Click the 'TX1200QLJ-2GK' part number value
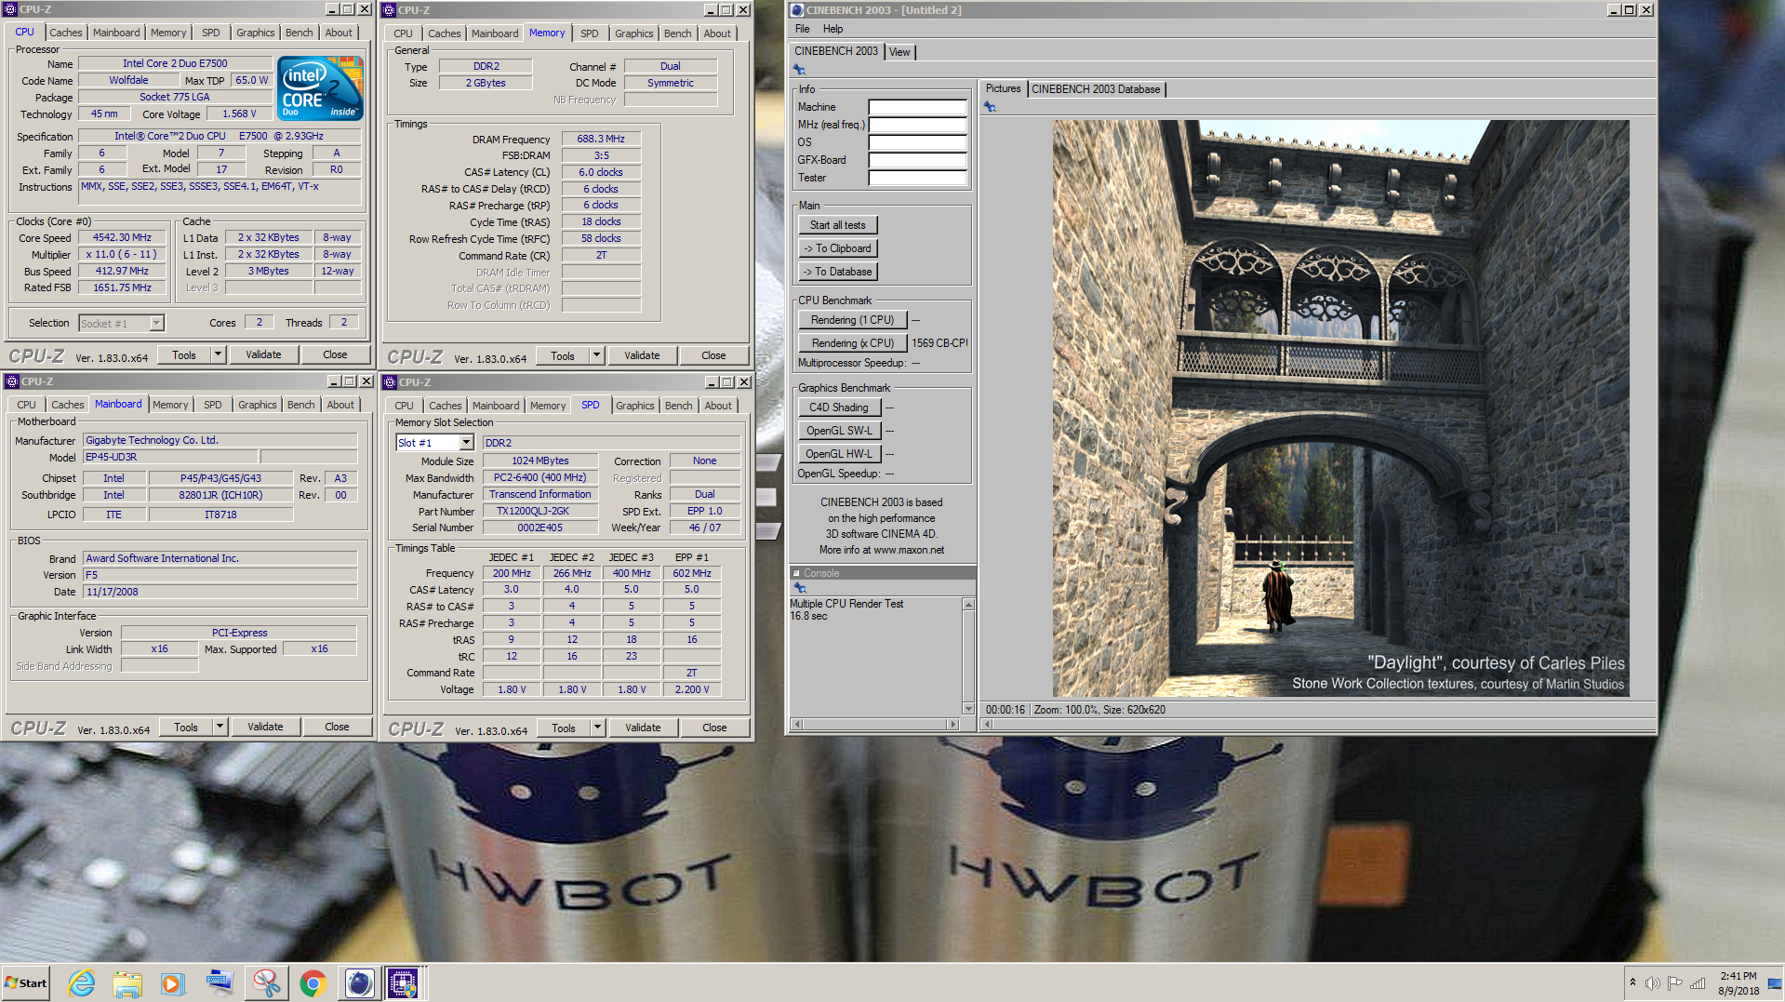The image size is (1785, 1002). click(x=539, y=511)
